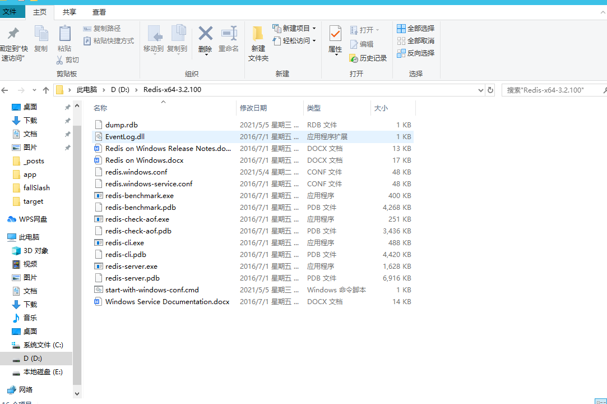Click the Copy (复制) icon in ribbon
Image resolution: width=607 pixels, height=404 pixels.
tap(41, 34)
